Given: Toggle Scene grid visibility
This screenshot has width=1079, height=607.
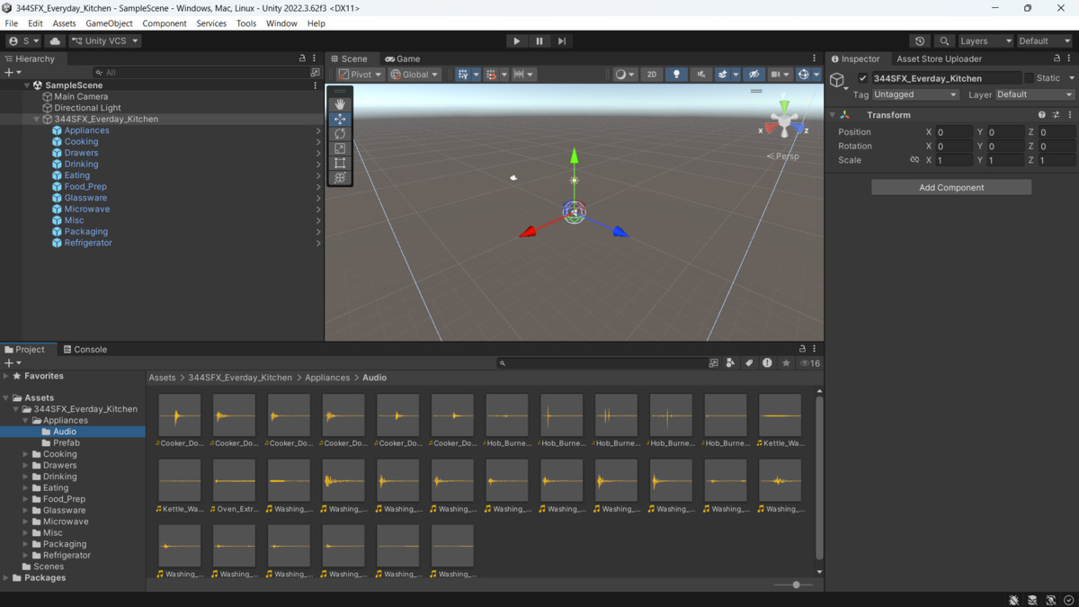Looking at the screenshot, I should pos(462,75).
